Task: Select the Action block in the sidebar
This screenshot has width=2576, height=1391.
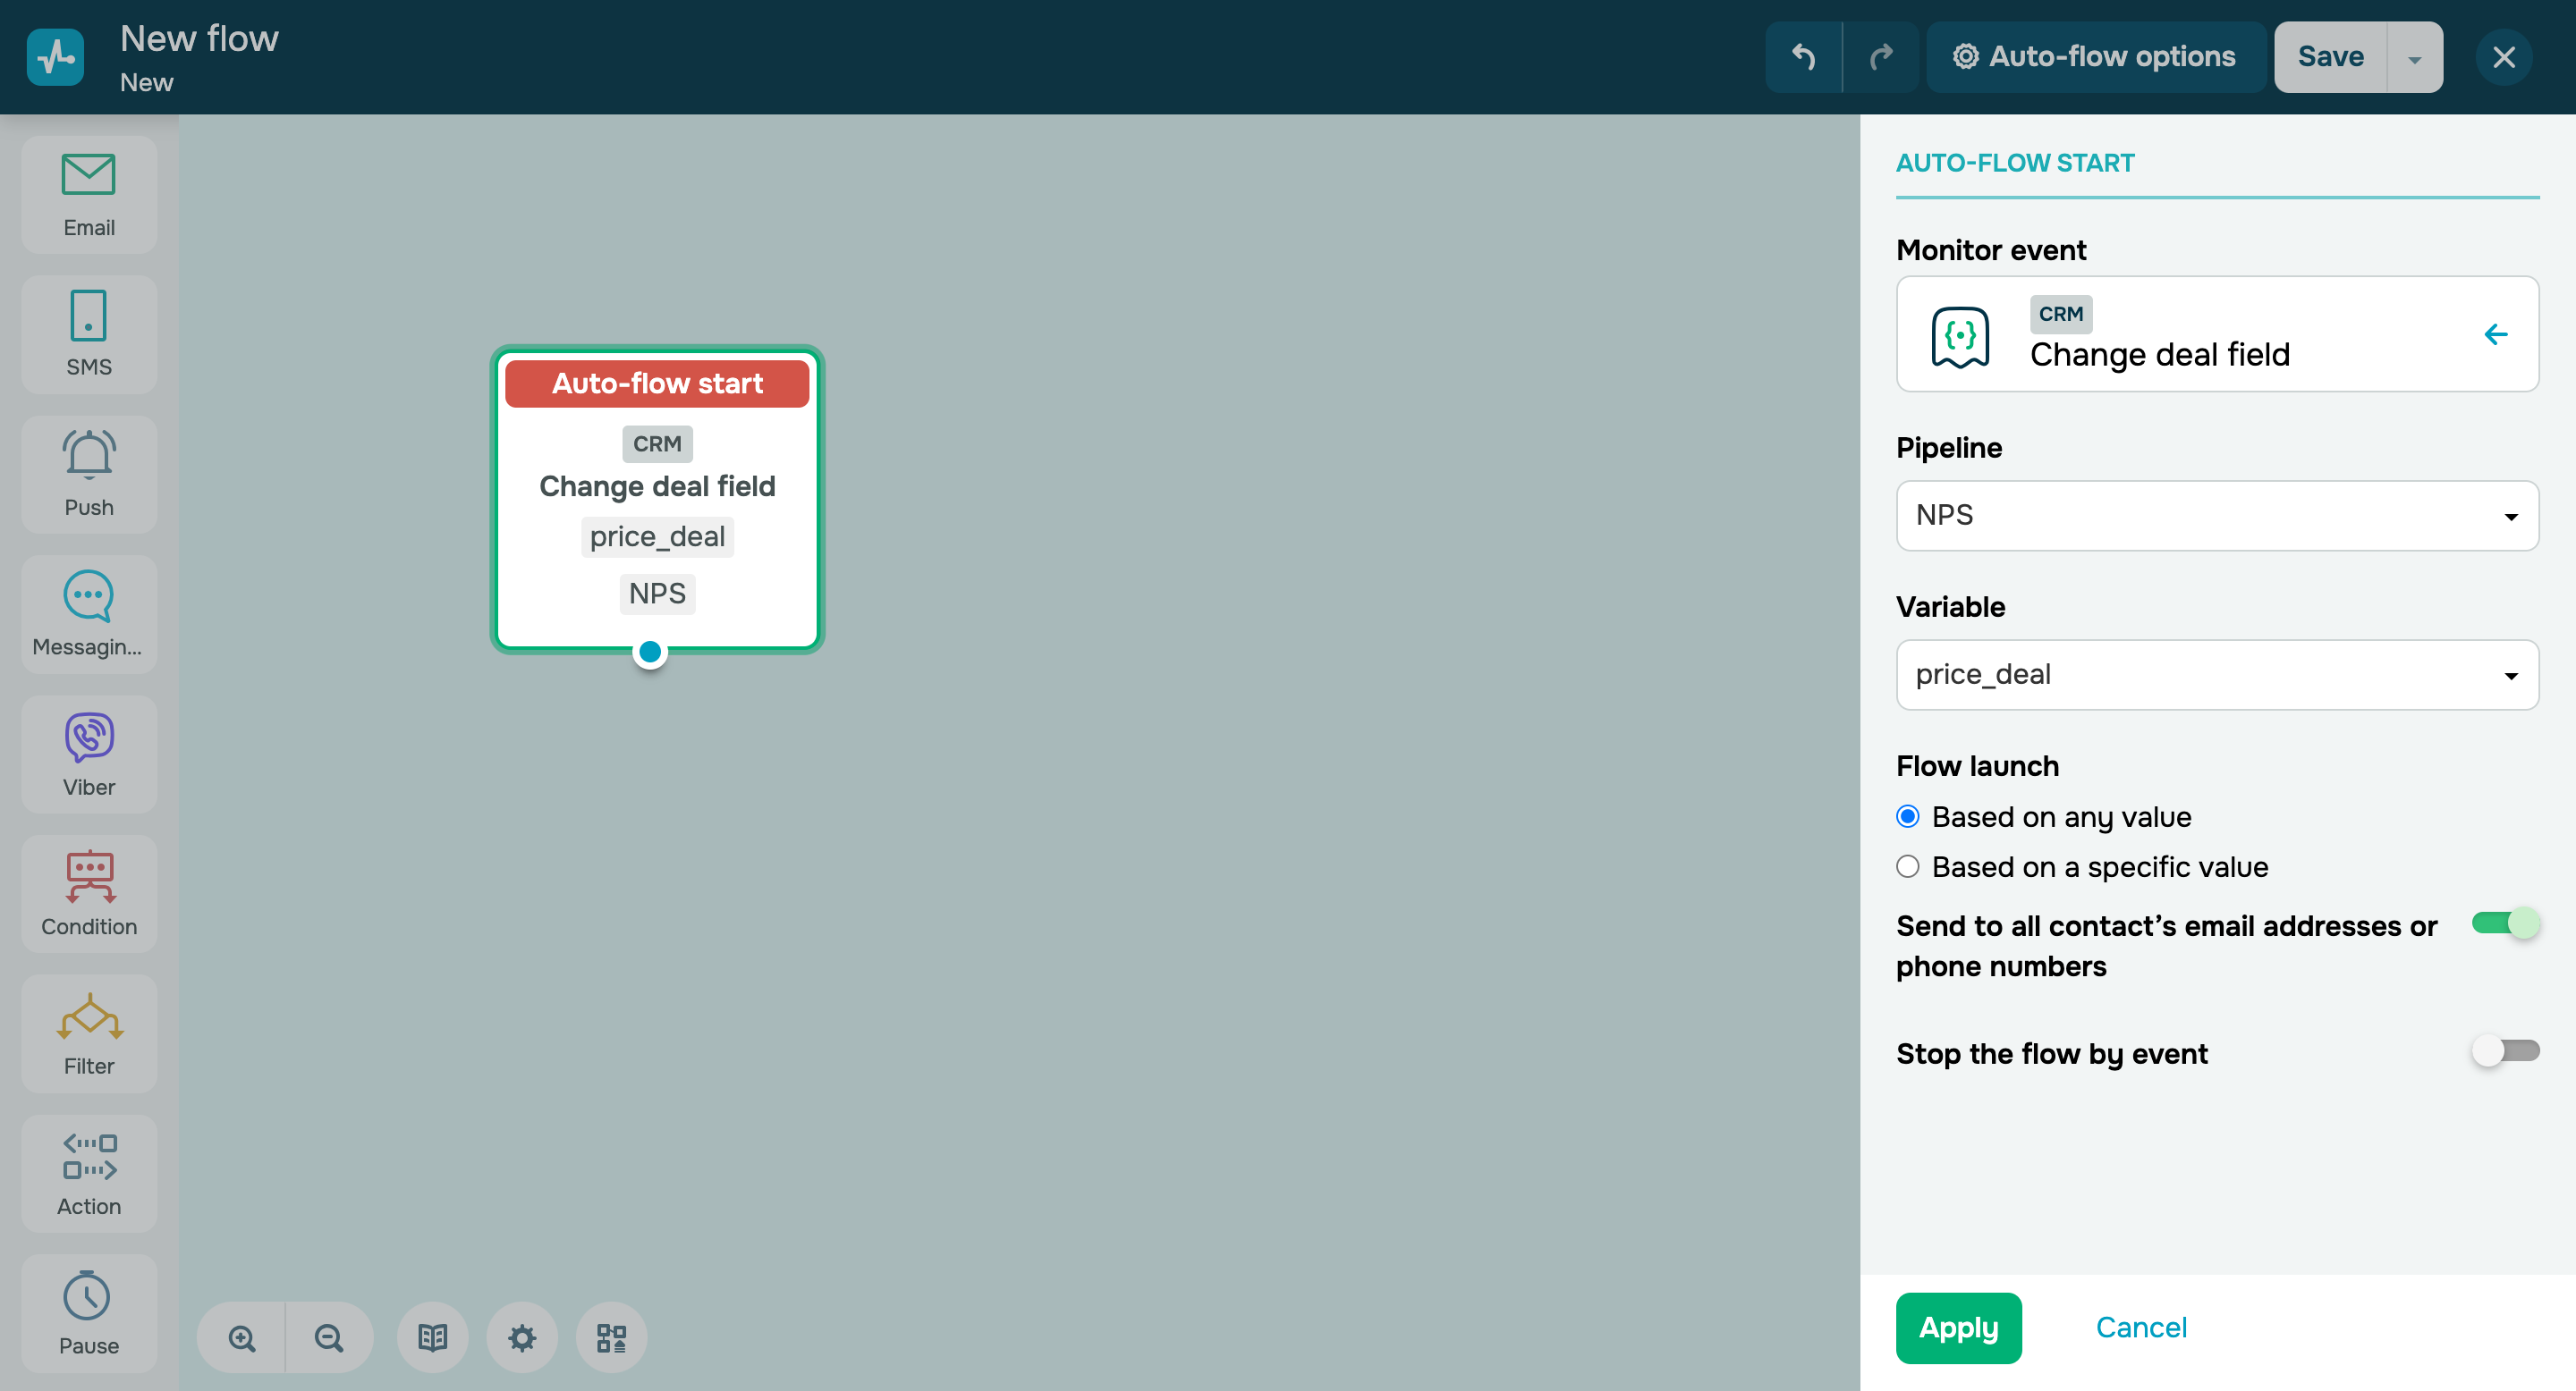Action: pyautogui.click(x=88, y=1172)
